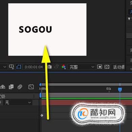Open the 活动摄 camera view dropdown
The height and width of the screenshot is (132, 132).
coord(119,67)
